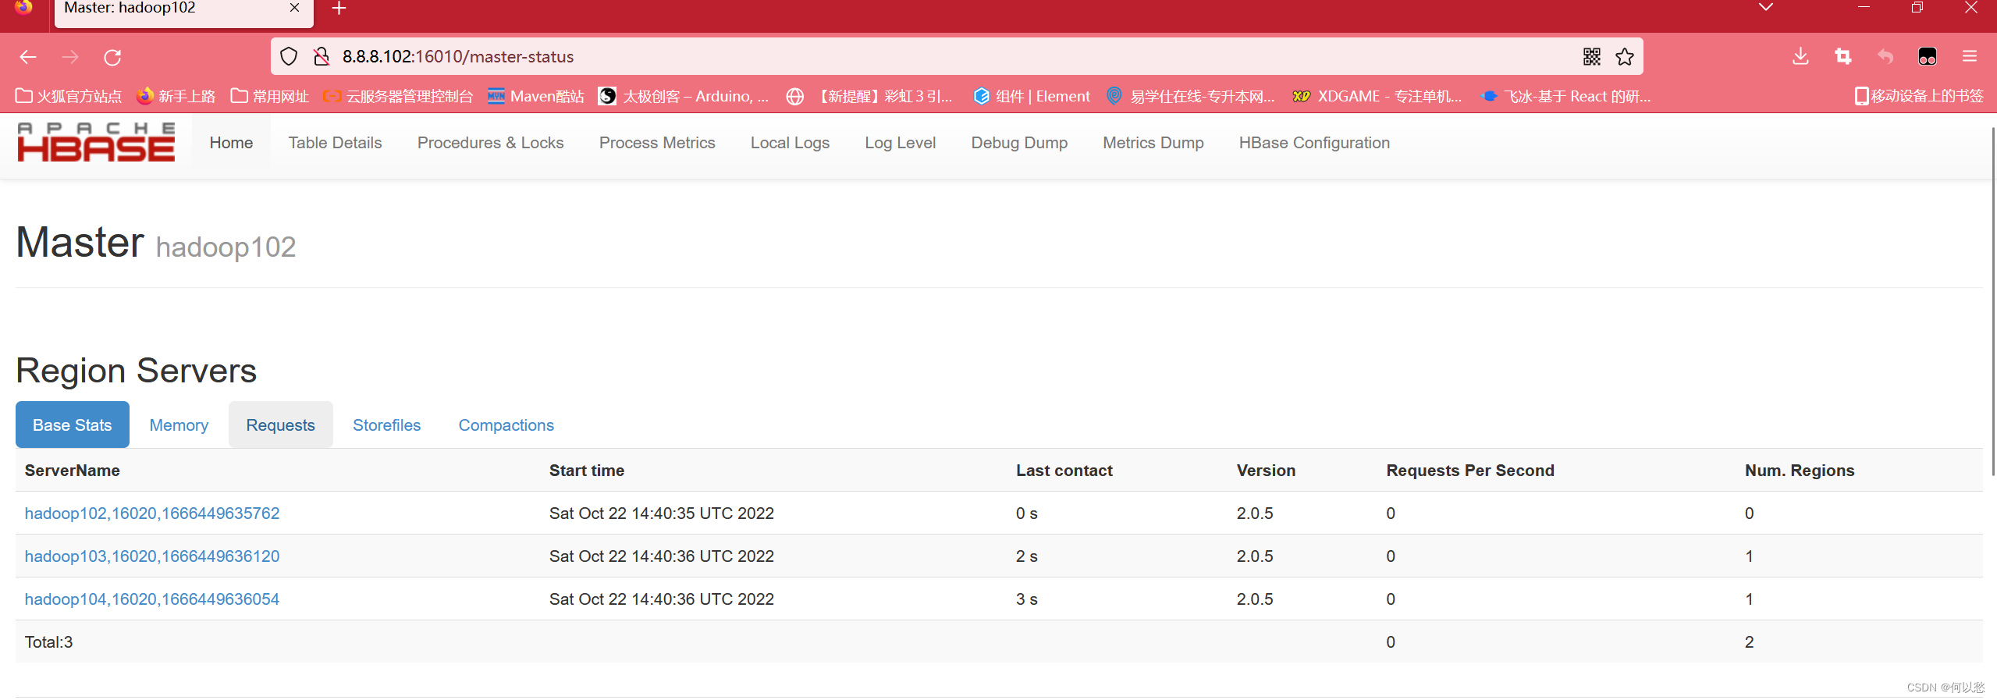This screenshot has height=700, width=1997.
Task: Open the QR code icon in address bar
Action: 1592,56
